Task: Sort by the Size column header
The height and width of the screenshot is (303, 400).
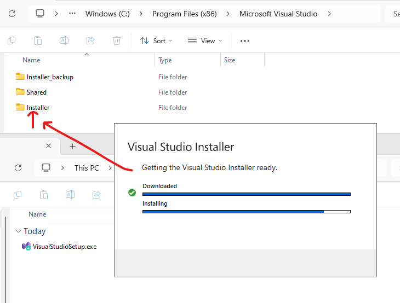Action: [x=230, y=60]
